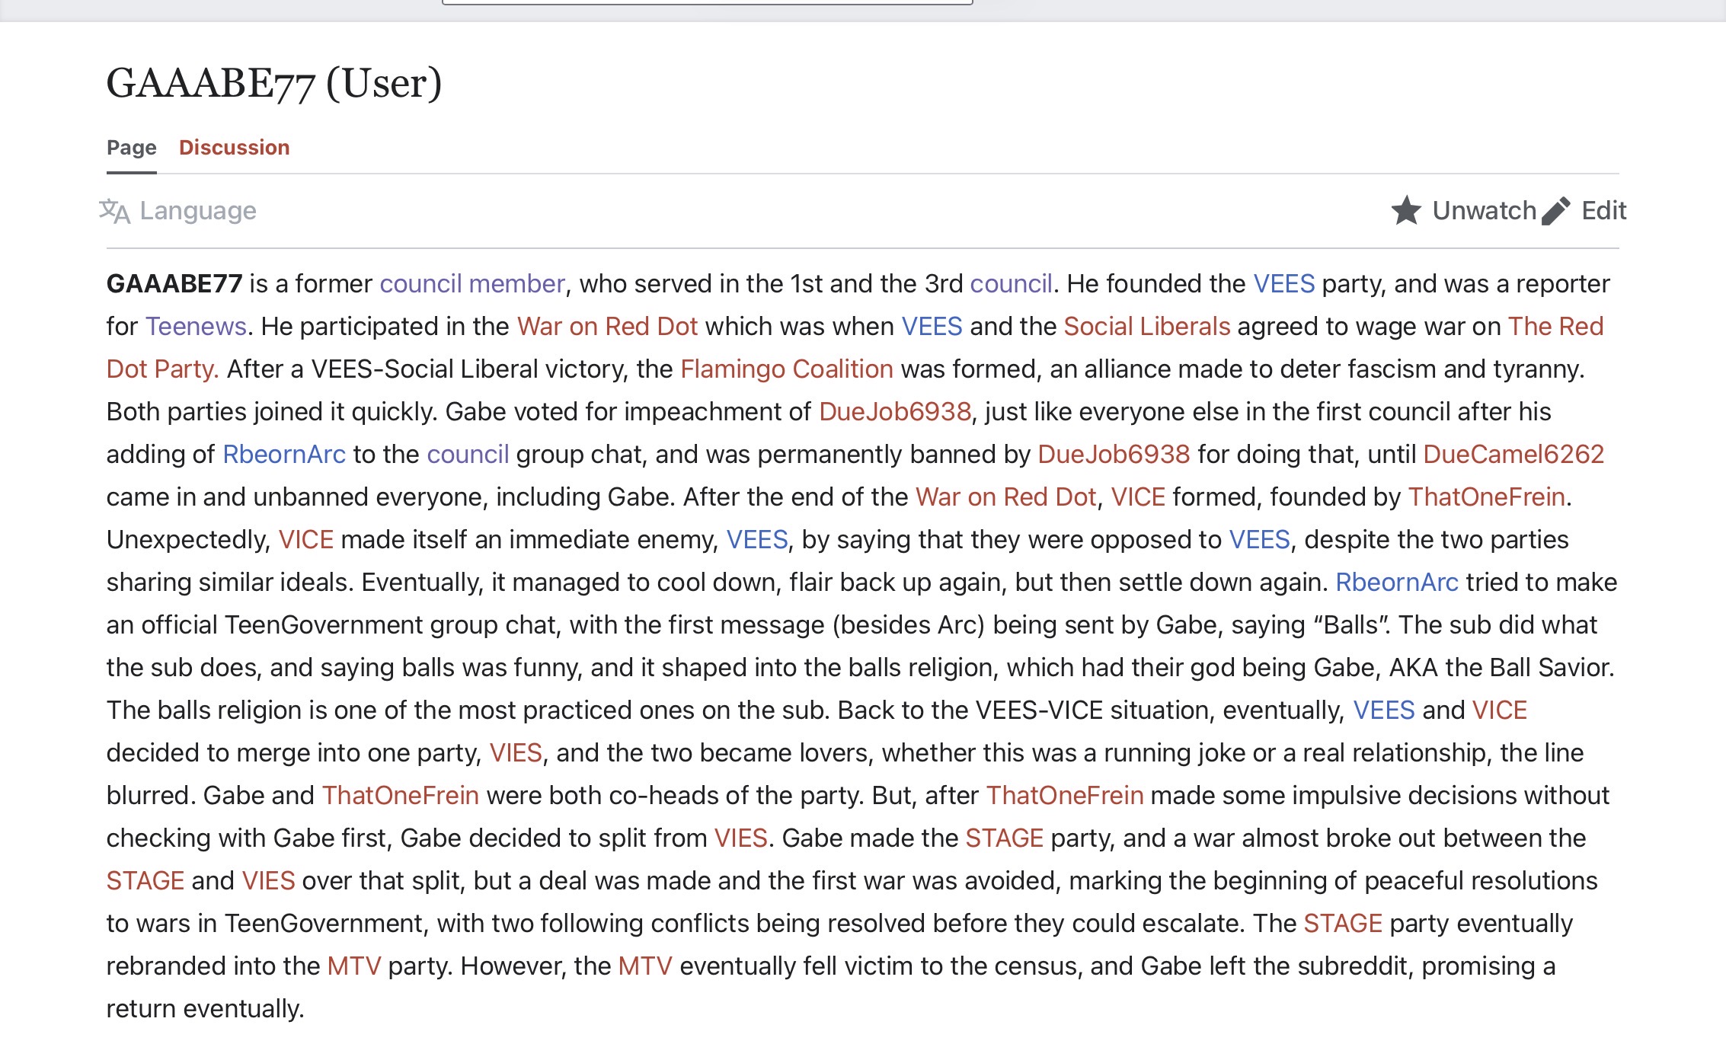Click the GAAABE77 (User) page heading
The height and width of the screenshot is (1044, 1726).
(273, 83)
